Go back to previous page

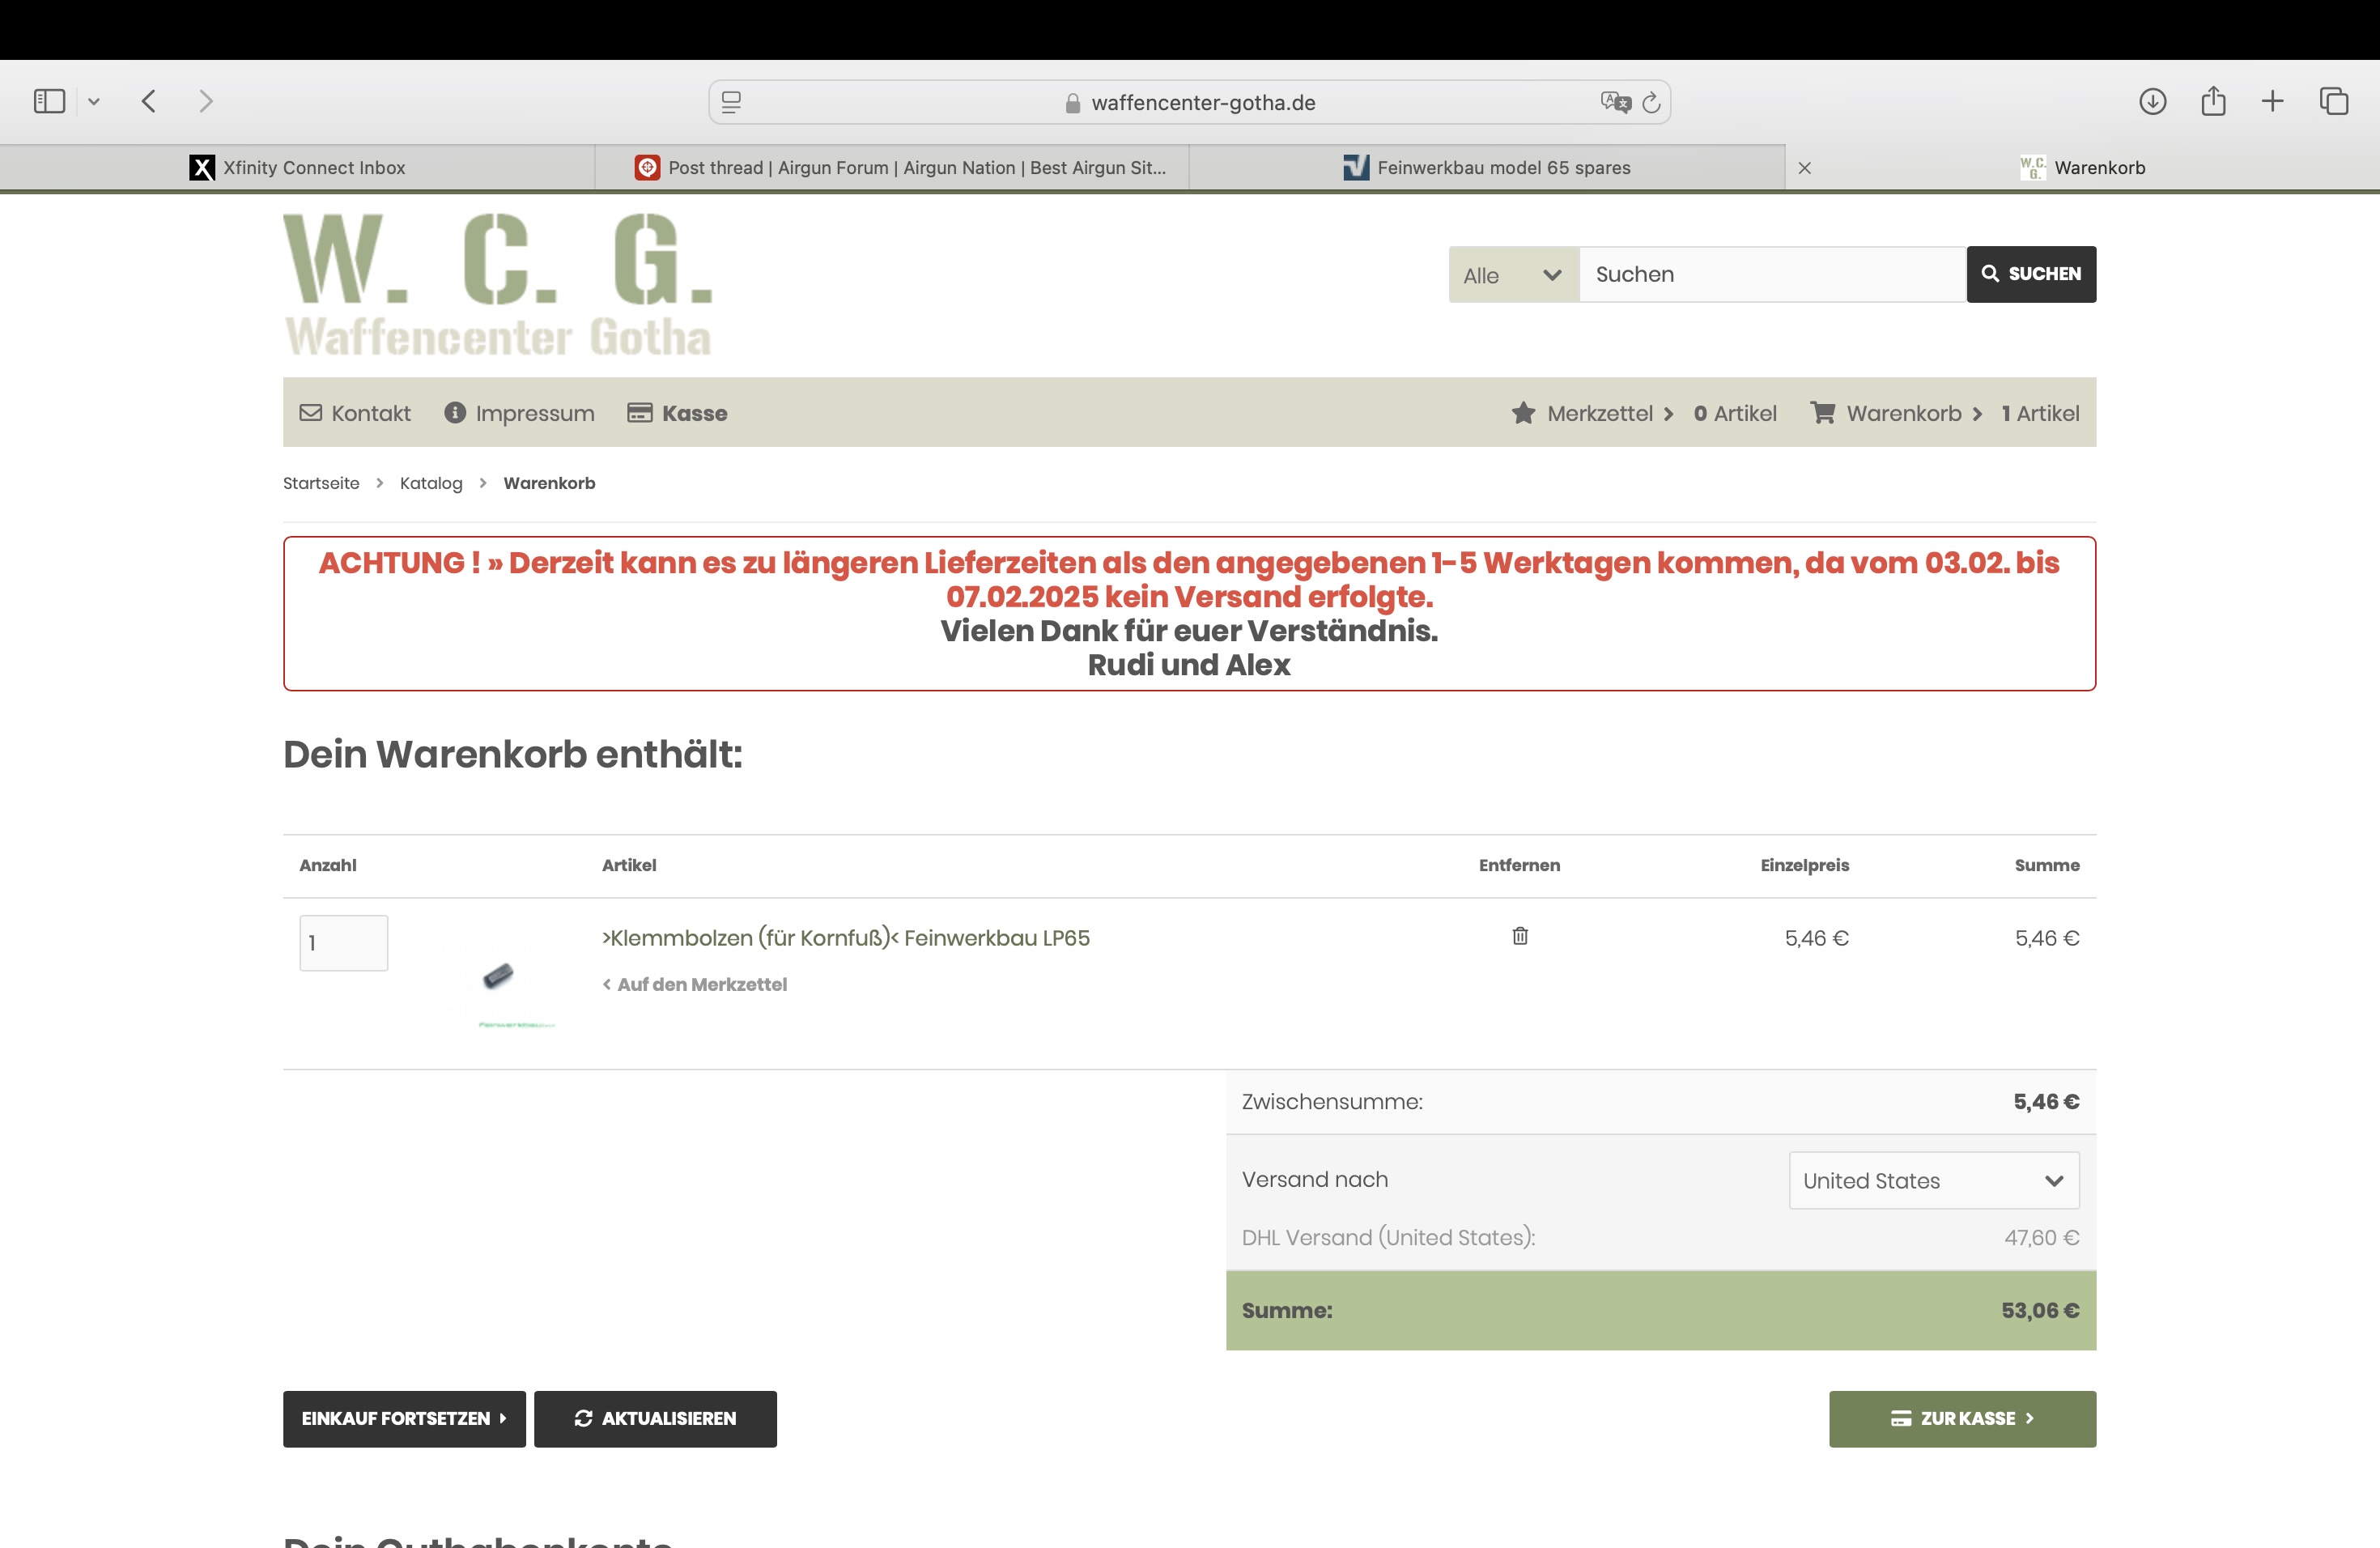click(x=149, y=101)
